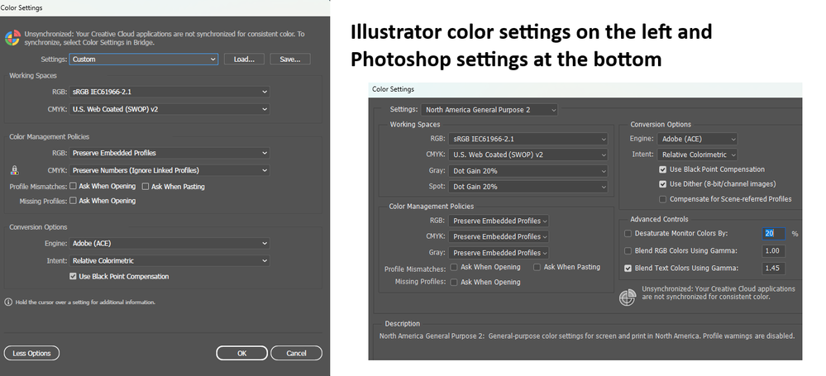Click the Advanced Controls heading
The height and width of the screenshot is (376, 826).
point(659,219)
